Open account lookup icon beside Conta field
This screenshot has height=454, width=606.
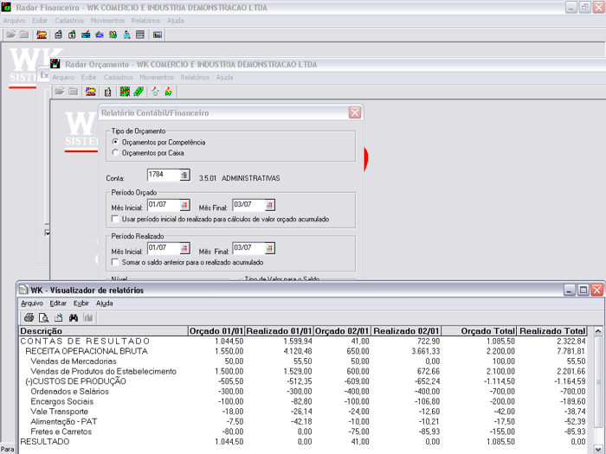point(184,176)
